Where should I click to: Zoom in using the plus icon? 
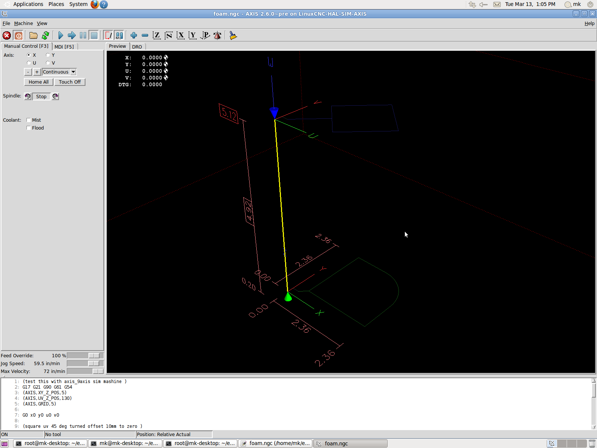(134, 35)
